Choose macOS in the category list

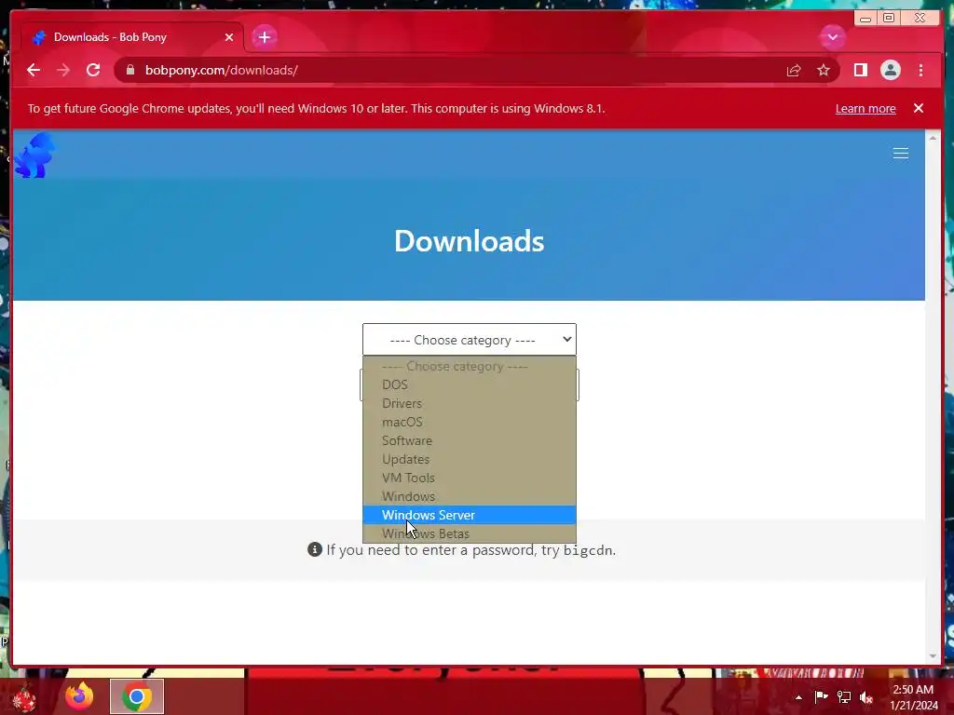(x=470, y=422)
